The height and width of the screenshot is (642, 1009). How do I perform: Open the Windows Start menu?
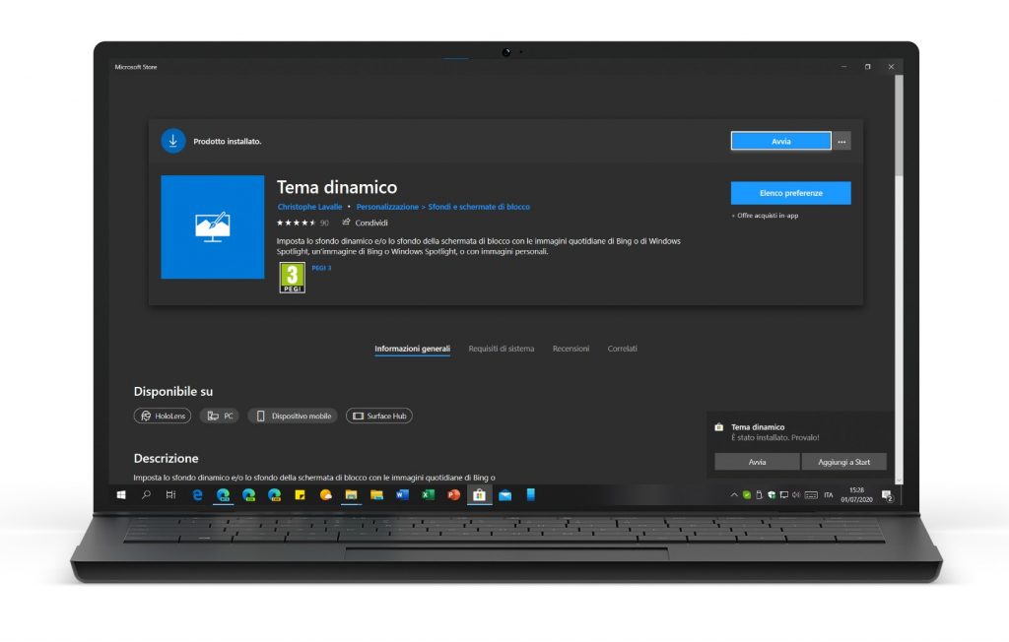pyautogui.click(x=121, y=494)
